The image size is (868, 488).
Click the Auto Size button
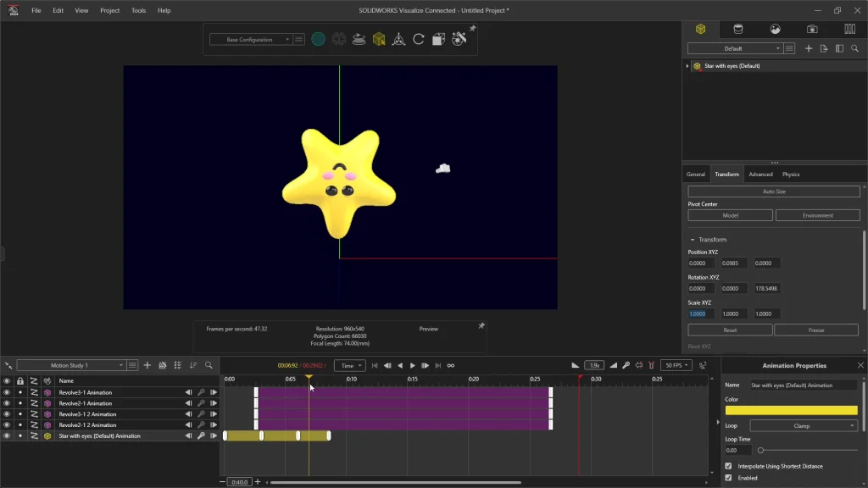(x=773, y=191)
